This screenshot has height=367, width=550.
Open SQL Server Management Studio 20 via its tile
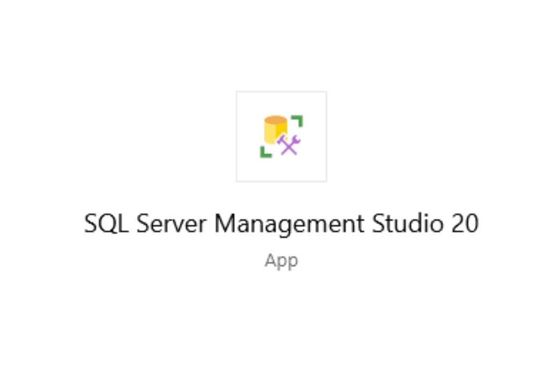tap(281, 136)
